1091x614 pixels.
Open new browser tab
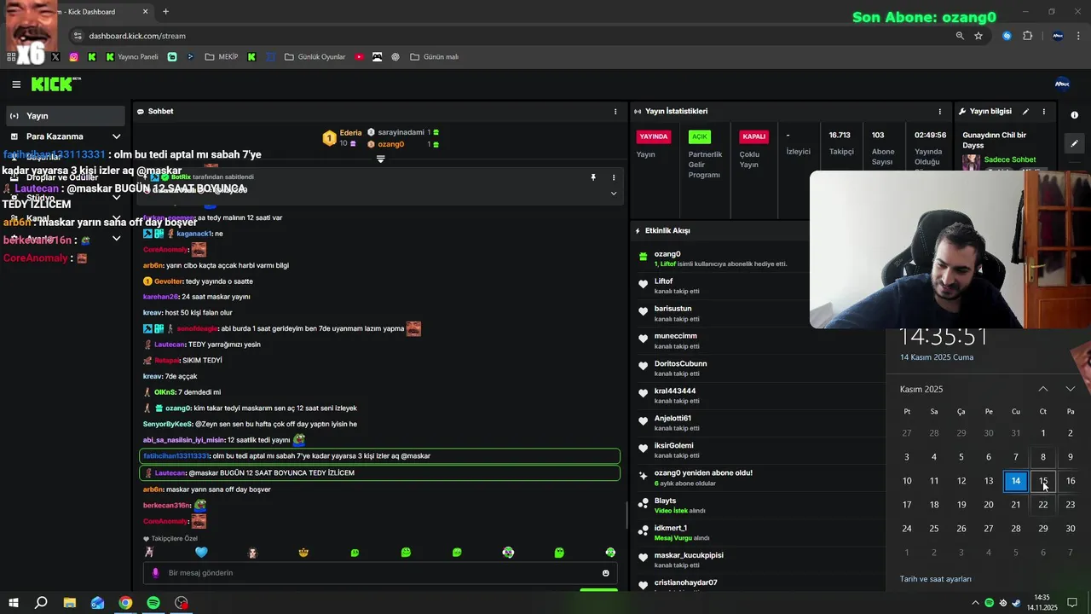click(165, 12)
